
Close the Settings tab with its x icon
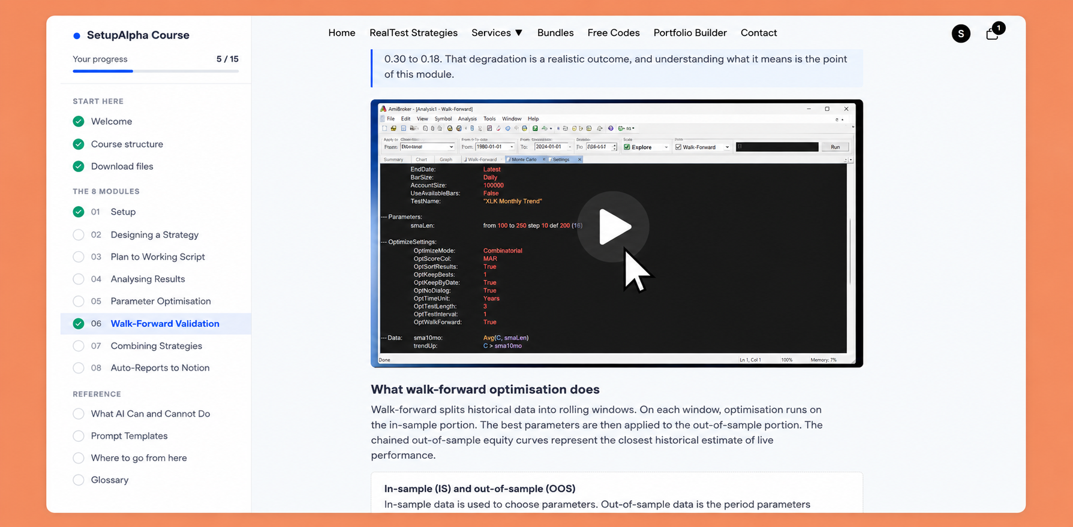[x=579, y=159]
